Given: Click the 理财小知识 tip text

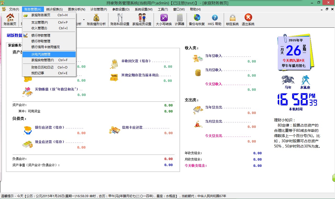Looking at the screenshot, I should [x=297, y=133].
